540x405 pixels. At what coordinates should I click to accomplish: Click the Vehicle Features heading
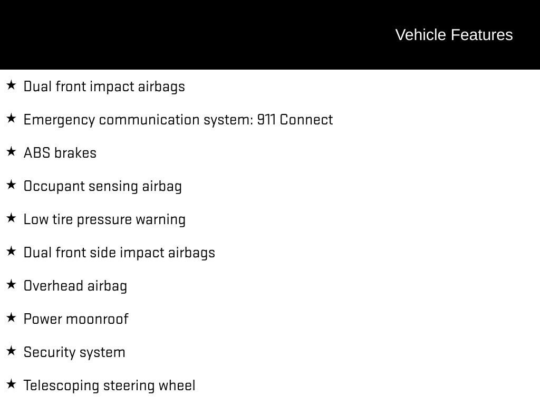pyautogui.click(x=454, y=35)
